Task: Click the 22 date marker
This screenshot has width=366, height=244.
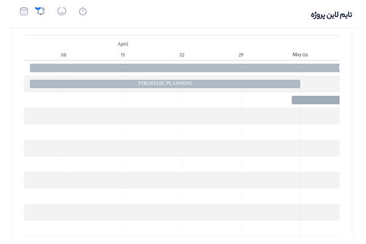Action: point(182,55)
